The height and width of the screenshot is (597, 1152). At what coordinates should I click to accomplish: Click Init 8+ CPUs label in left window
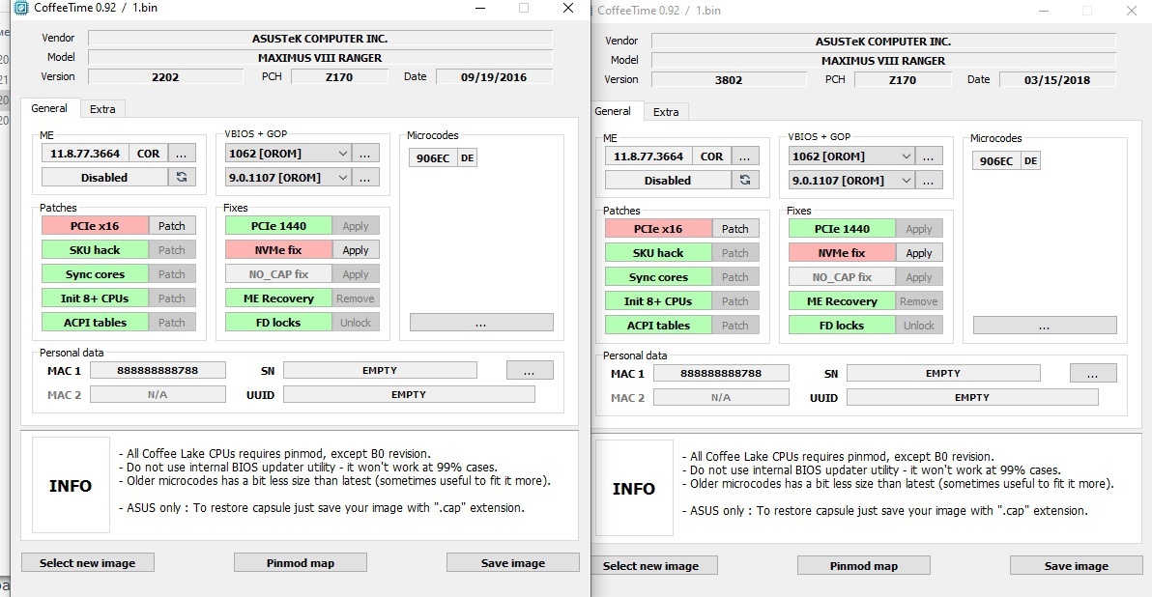(x=95, y=298)
